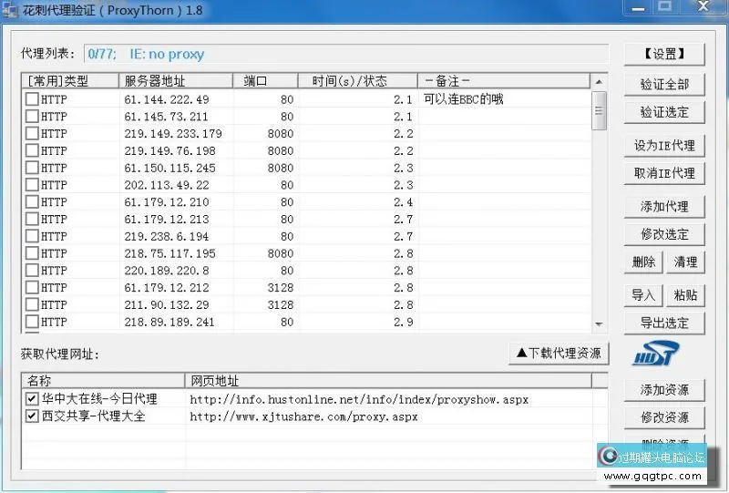Click 修改资源 edit resource button
The image size is (729, 493).
tap(664, 417)
